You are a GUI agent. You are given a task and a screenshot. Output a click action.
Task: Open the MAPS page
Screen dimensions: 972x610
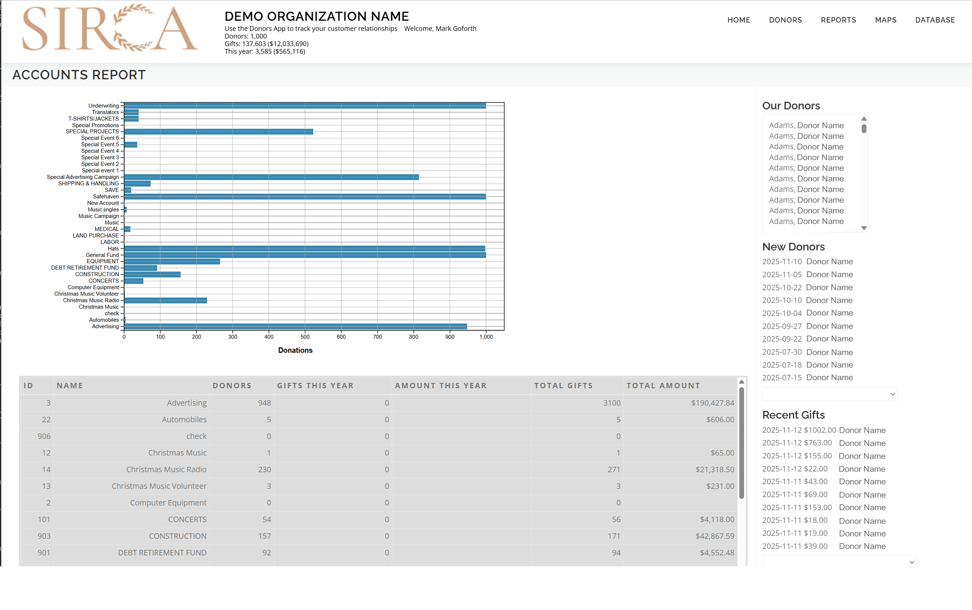885,20
